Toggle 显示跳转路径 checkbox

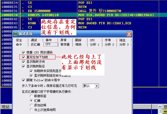coord(23,66)
